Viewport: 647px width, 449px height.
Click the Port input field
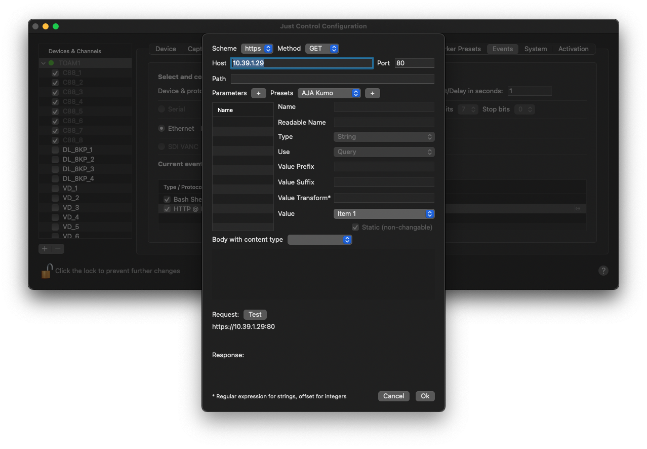415,63
